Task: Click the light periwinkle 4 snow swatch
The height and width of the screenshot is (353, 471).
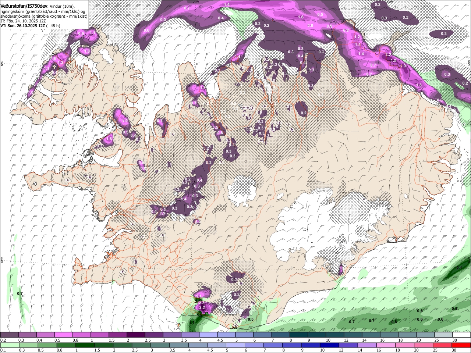Action: pos(208,335)
